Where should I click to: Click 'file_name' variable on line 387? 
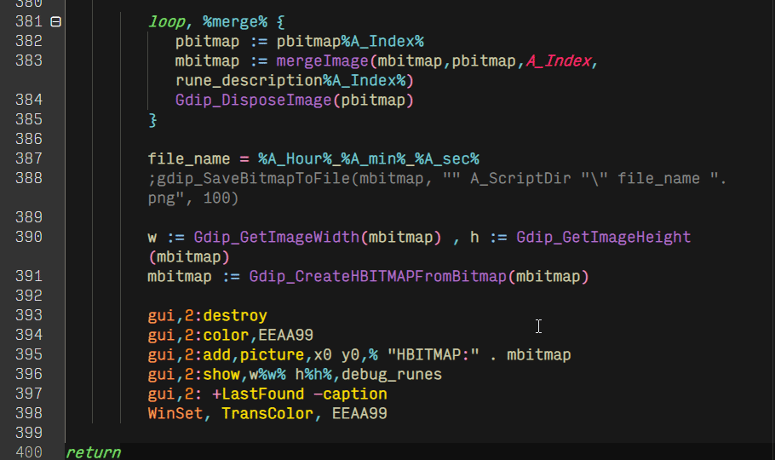(x=189, y=158)
